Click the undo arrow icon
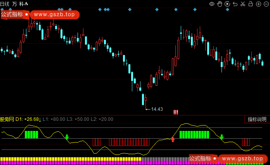The height and width of the screenshot is (165, 270). tap(235, 4)
